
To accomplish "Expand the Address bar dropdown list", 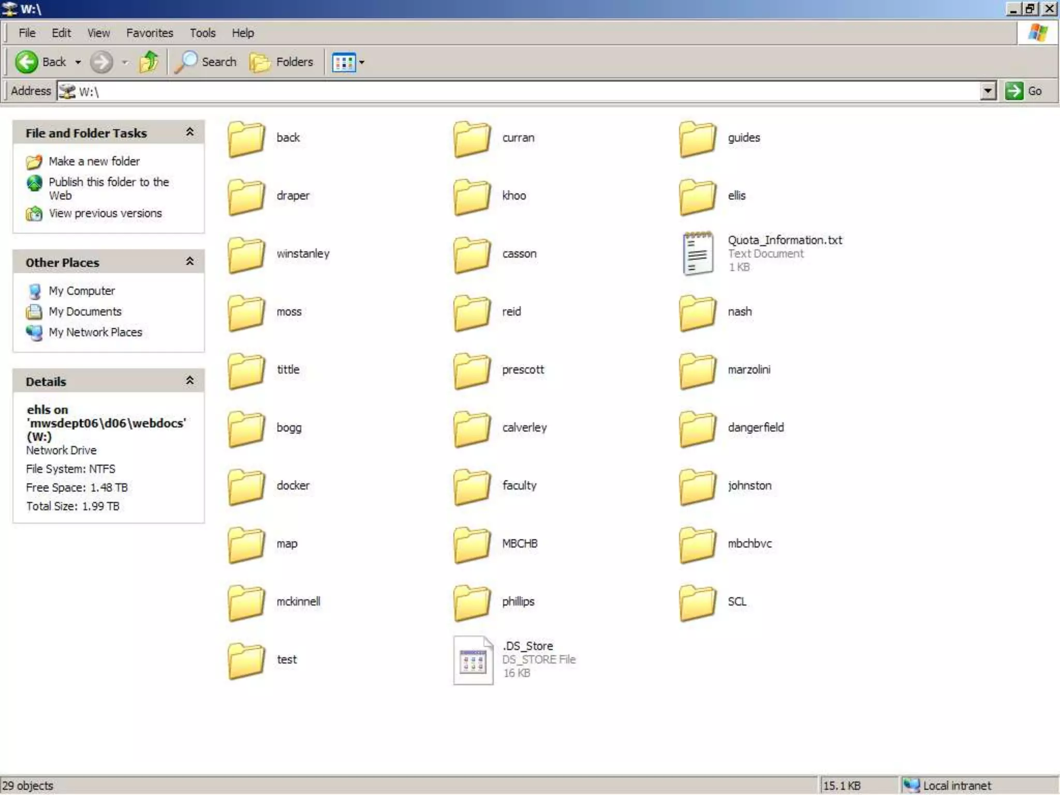I will coord(988,91).
